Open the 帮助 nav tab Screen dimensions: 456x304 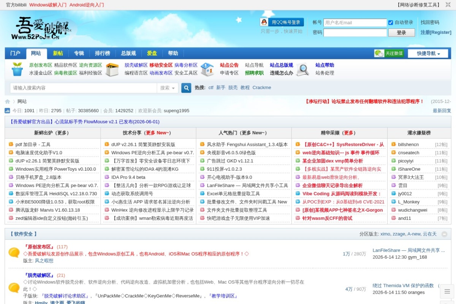coord(173,53)
